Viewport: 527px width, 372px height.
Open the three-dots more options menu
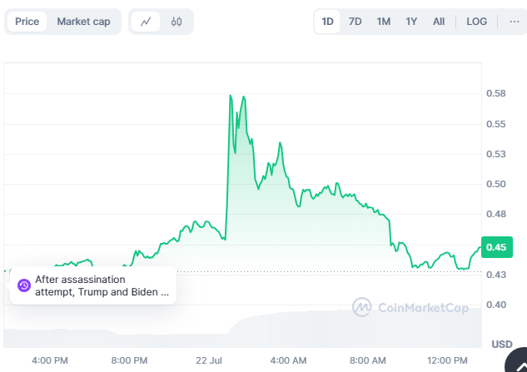pos(514,22)
